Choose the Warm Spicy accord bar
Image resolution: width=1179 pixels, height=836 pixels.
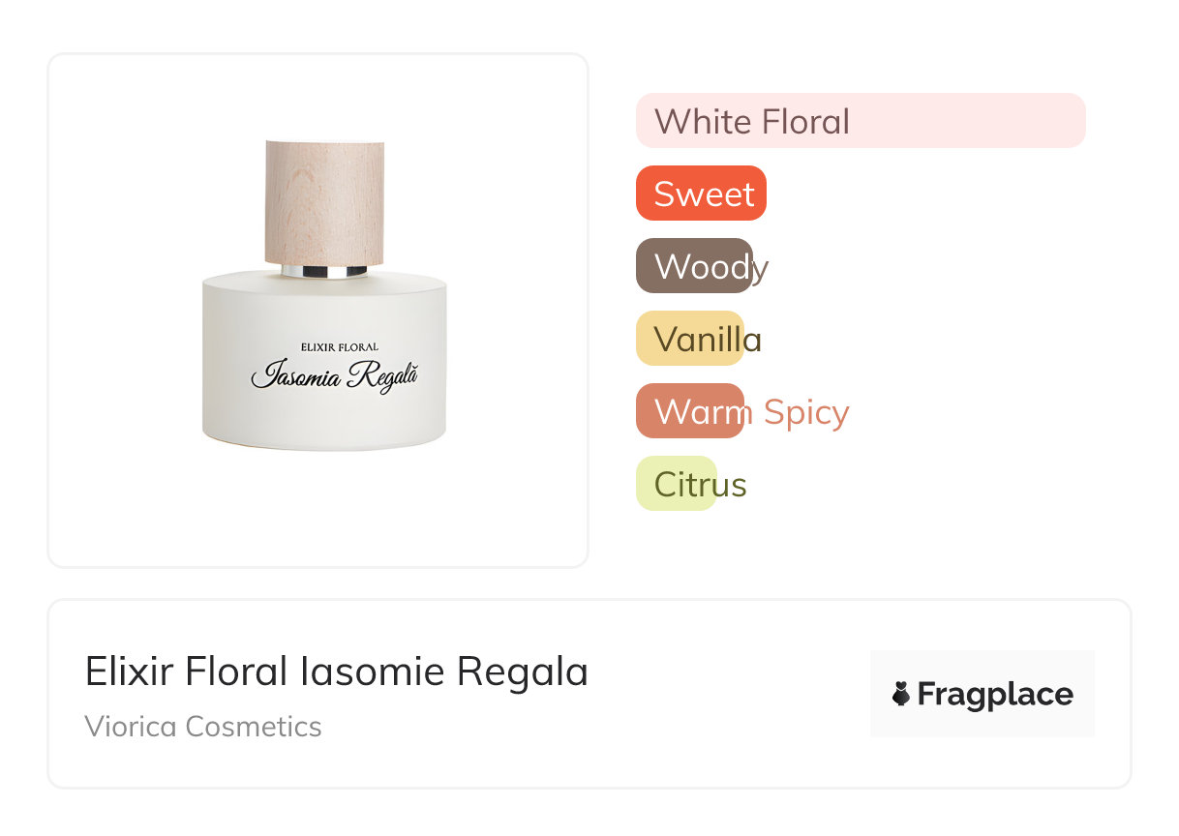pos(690,411)
